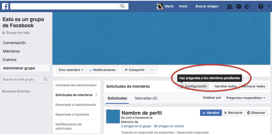
Task: Open María's profile picture thumbnail
Action: click(160, 7)
